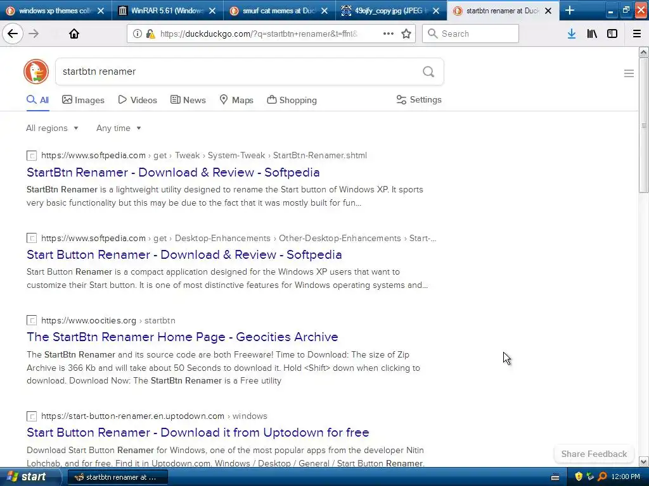Click the security shield tray icon

[579, 477]
